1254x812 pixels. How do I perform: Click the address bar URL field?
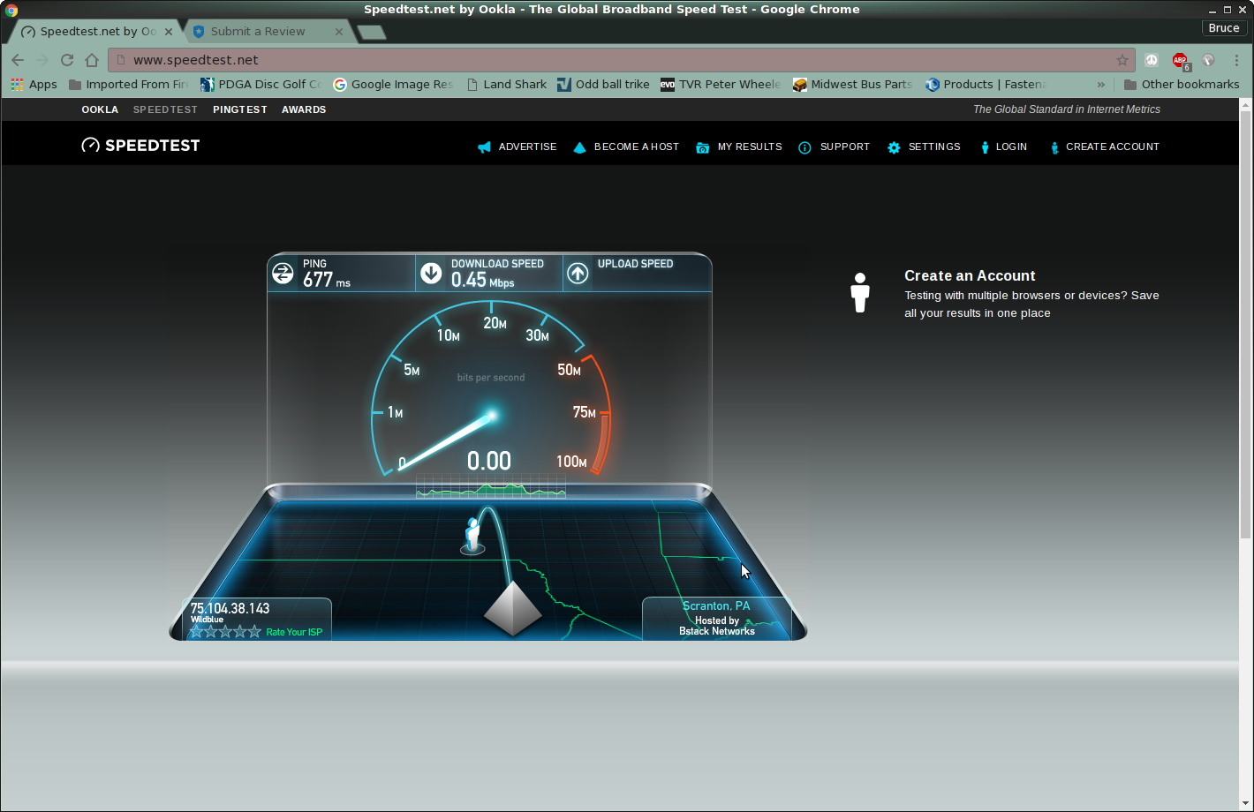618,60
